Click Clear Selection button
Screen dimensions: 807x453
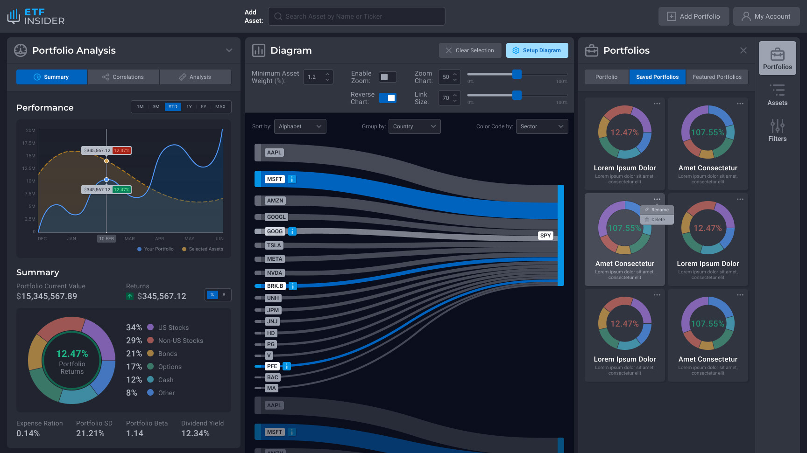(x=470, y=50)
